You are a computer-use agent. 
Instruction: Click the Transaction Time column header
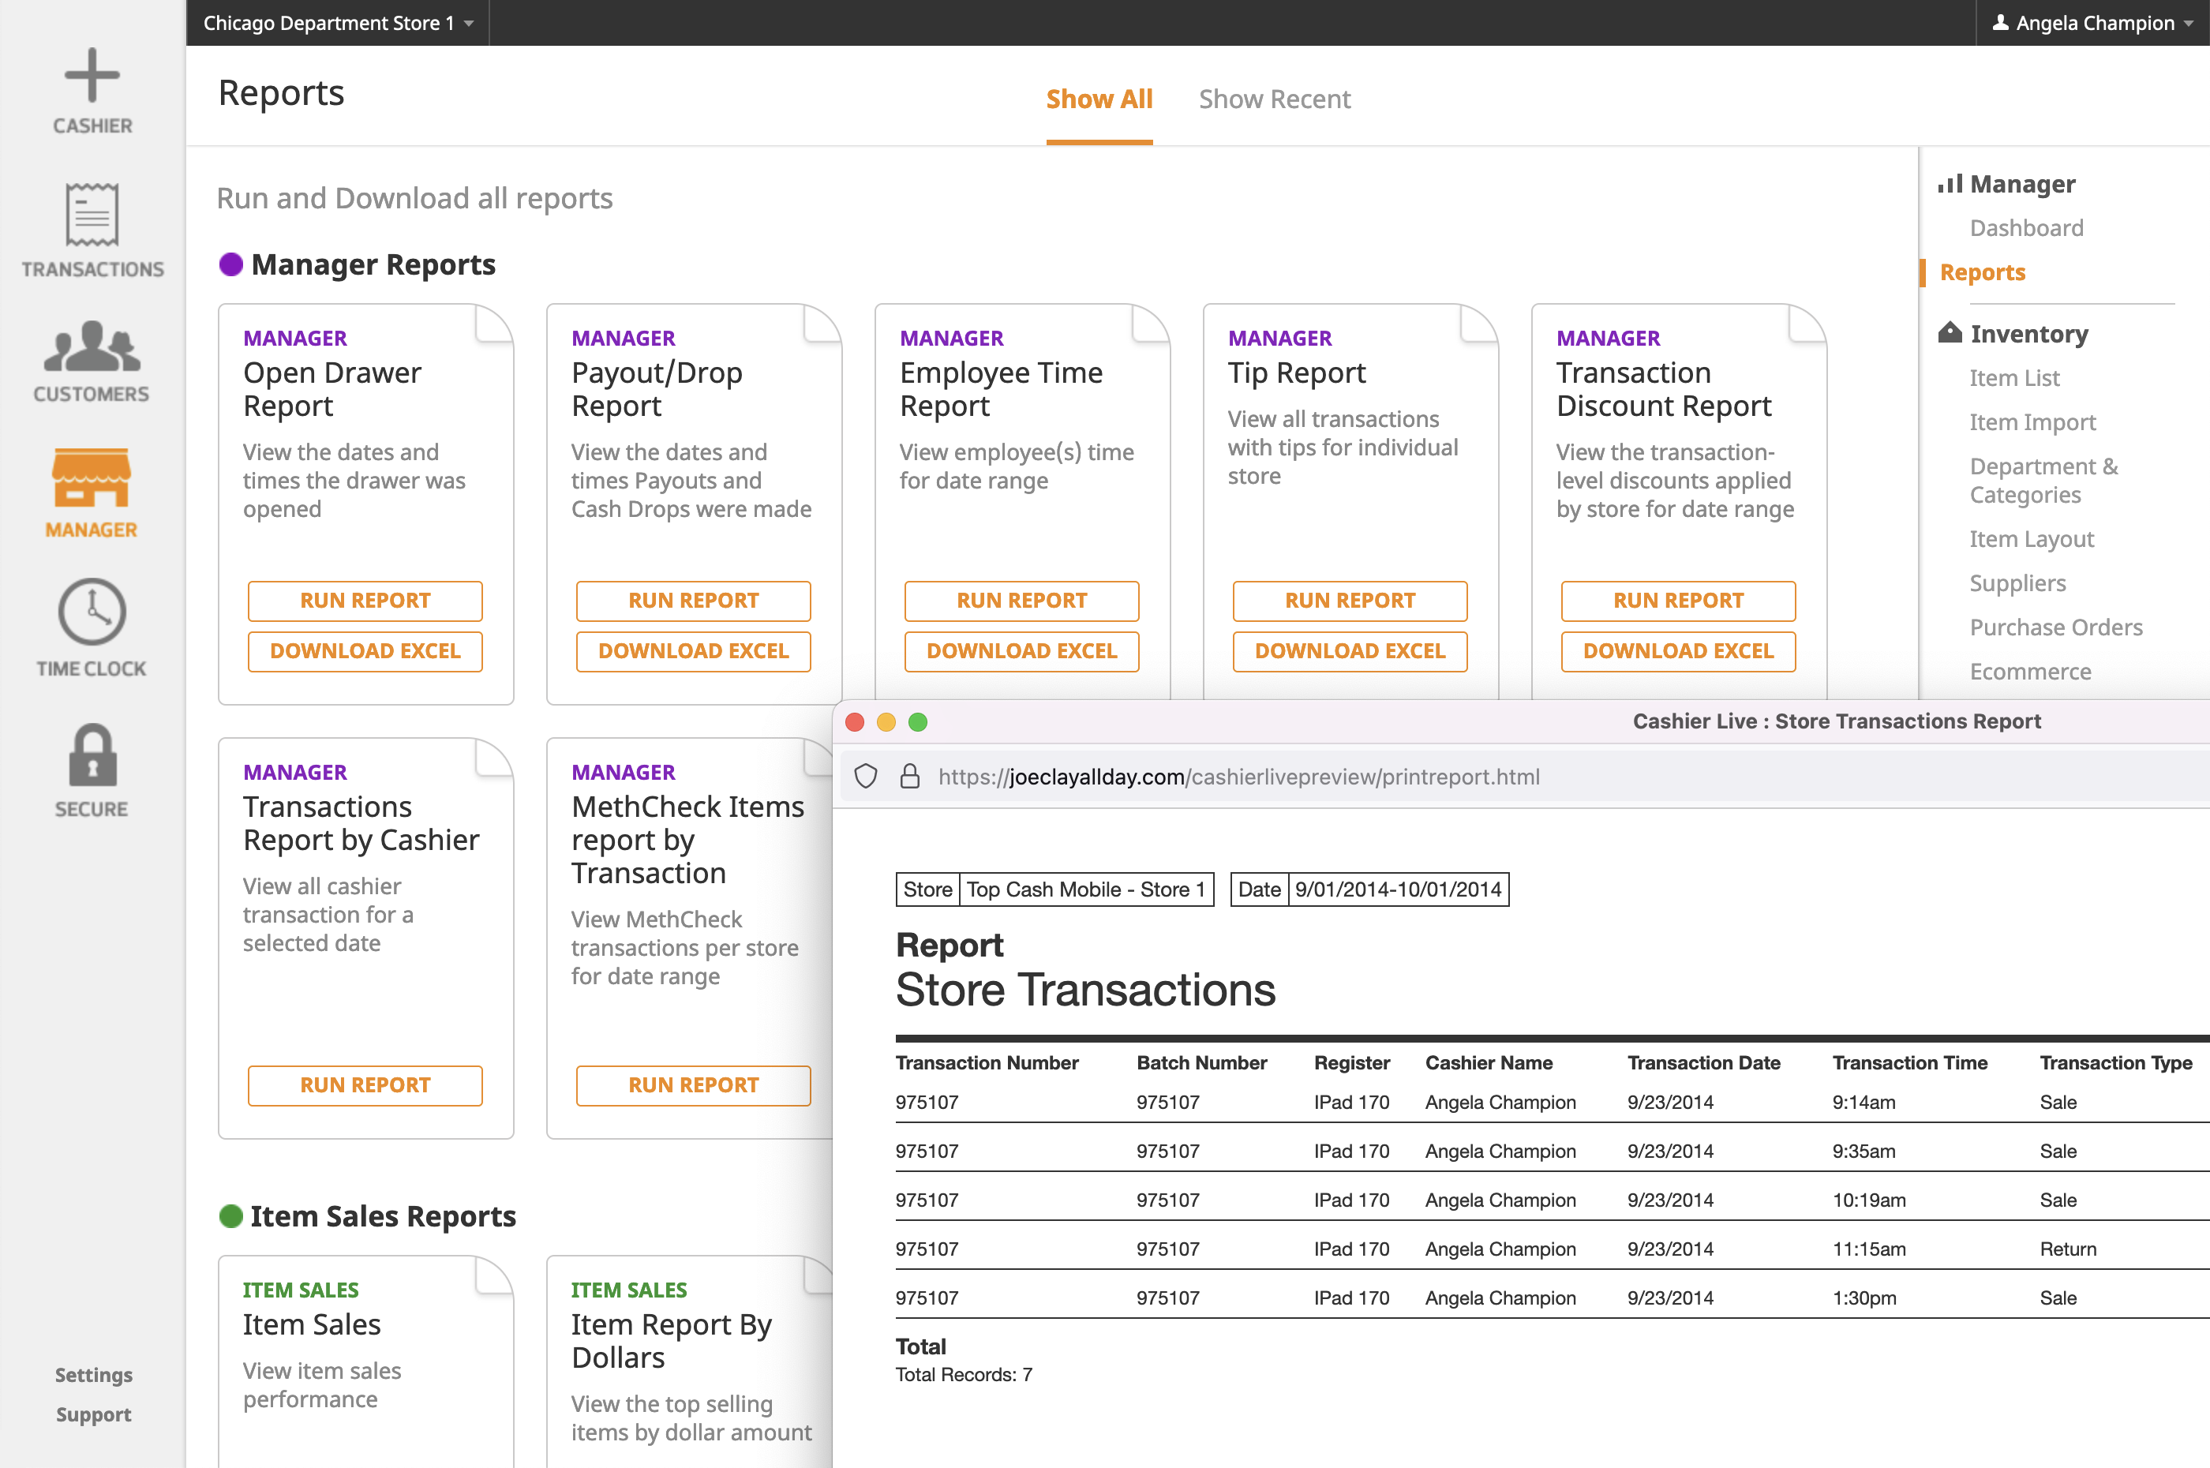click(1909, 1062)
